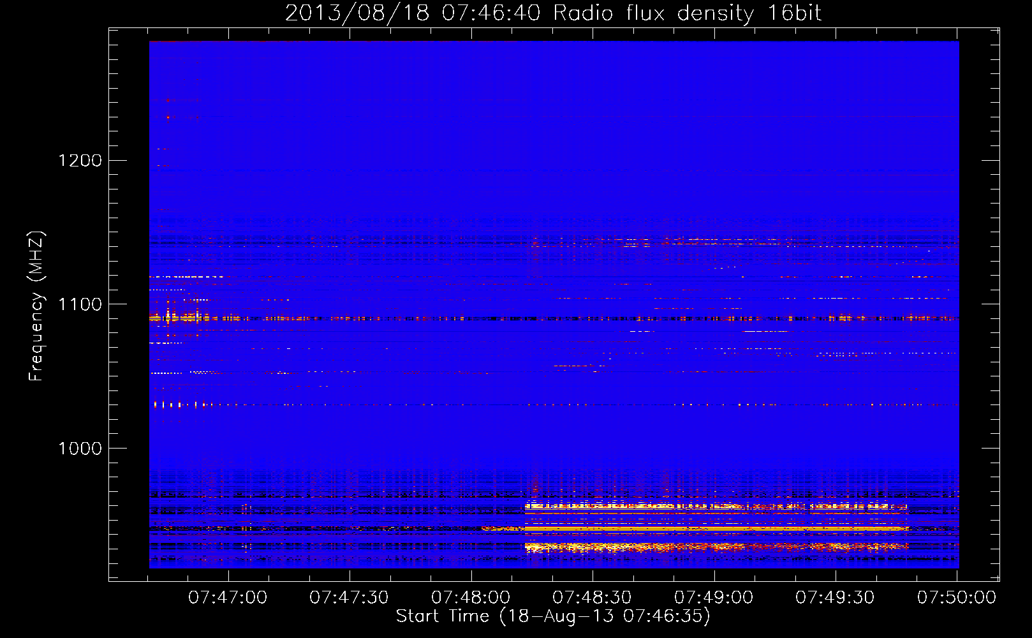
Task: Click the 07:49:00 time tick label
Action: (714, 598)
